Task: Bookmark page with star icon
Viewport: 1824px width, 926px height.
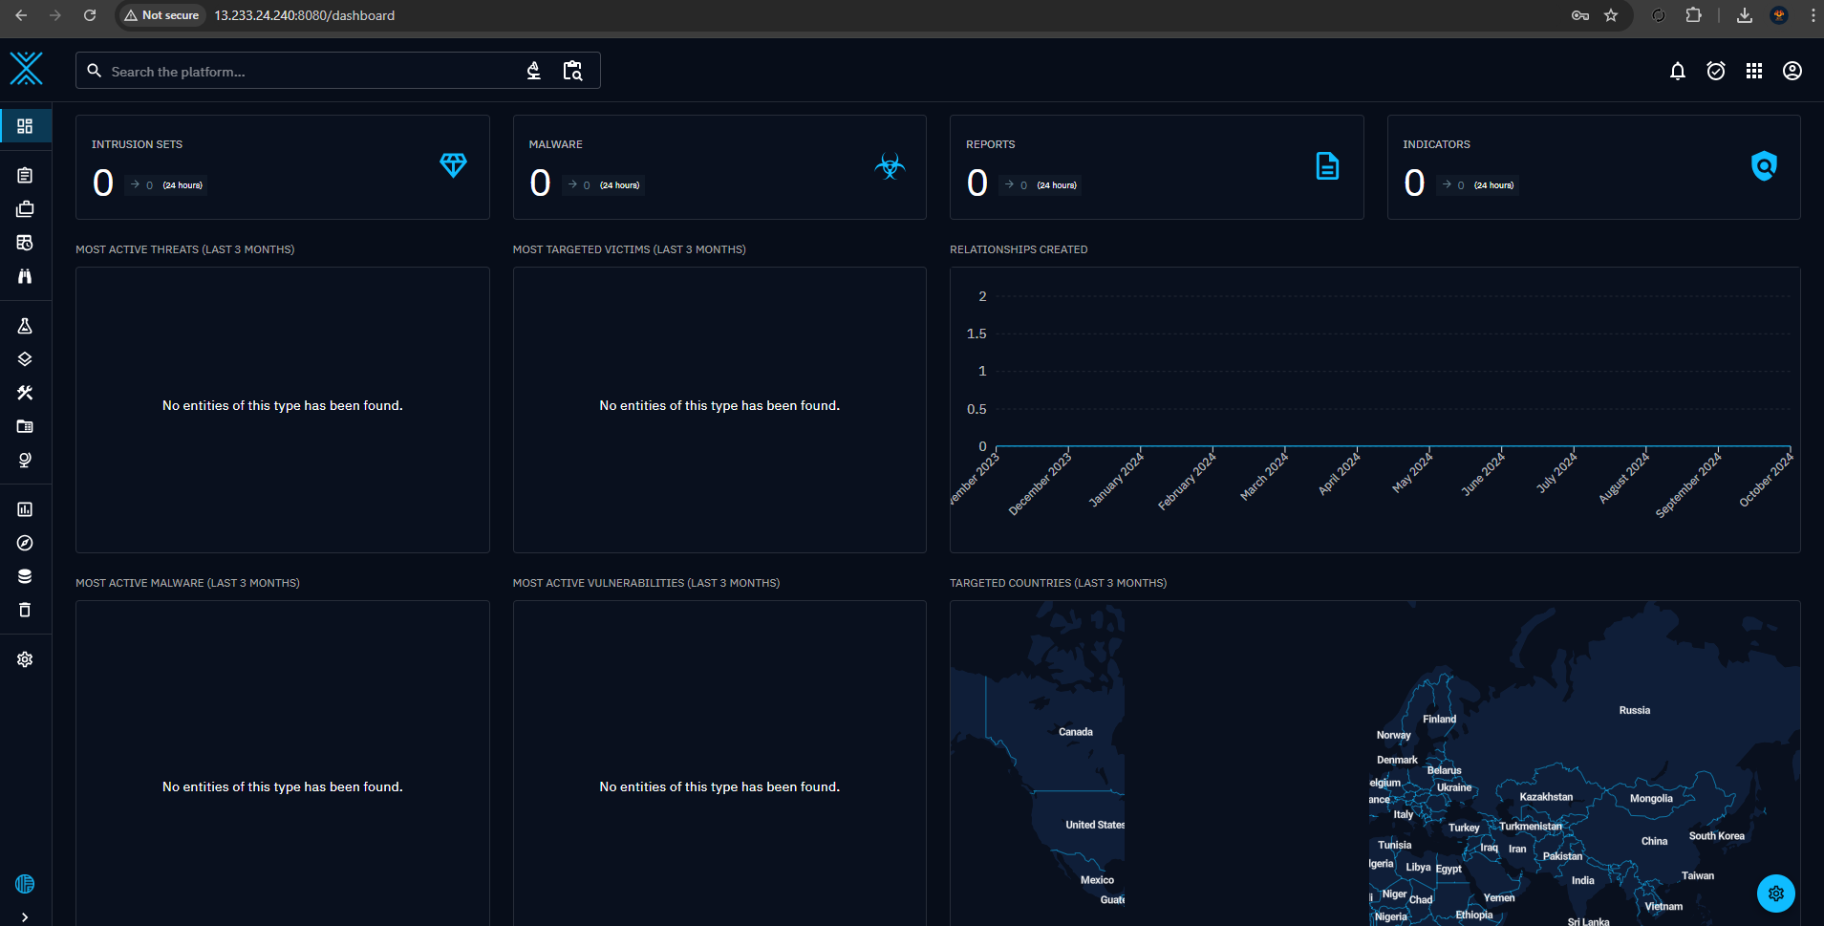Action: (x=1611, y=15)
